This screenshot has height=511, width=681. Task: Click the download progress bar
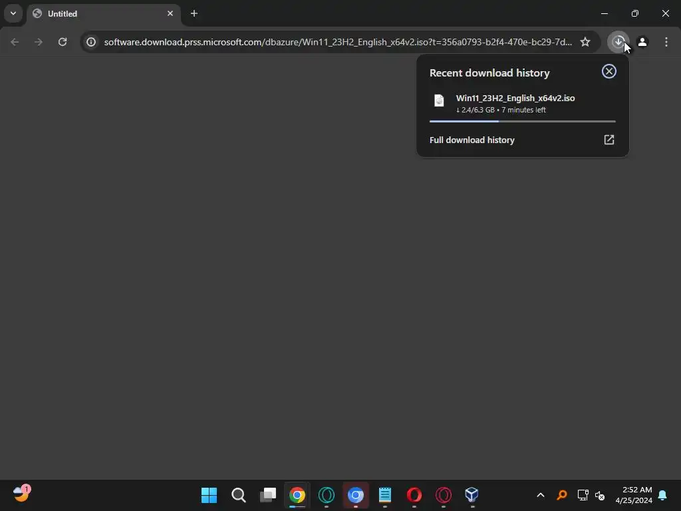(523, 121)
